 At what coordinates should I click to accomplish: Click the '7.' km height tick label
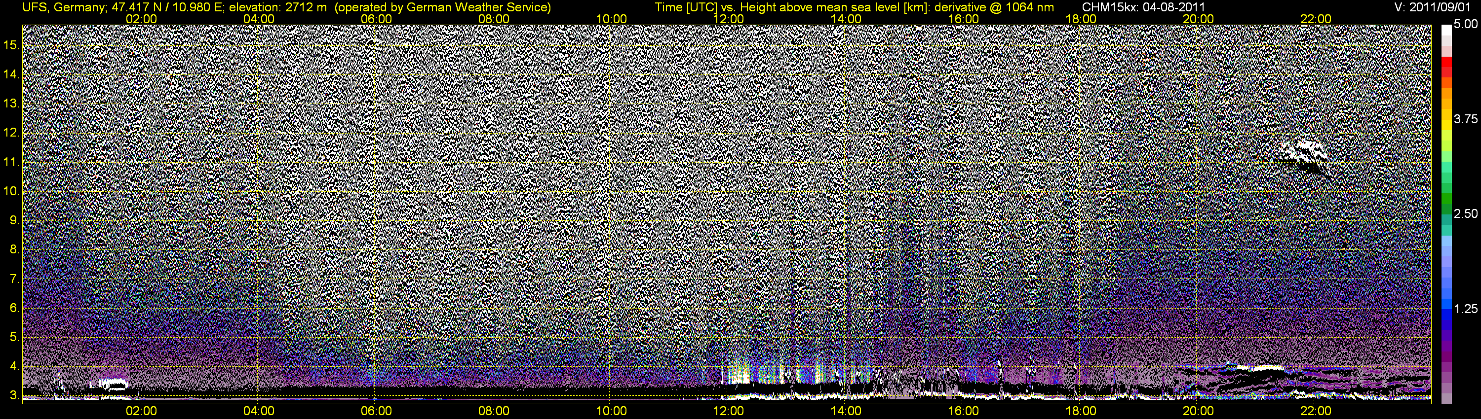[x=14, y=279]
